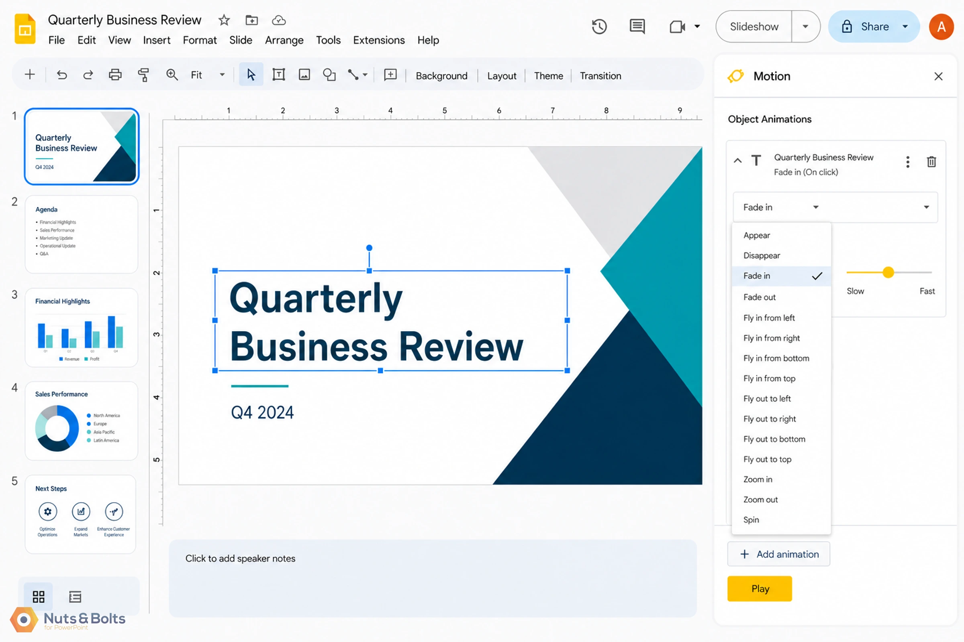Open the animation three-dot more options
The width and height of the screenshot is (964, 642).
908,162
